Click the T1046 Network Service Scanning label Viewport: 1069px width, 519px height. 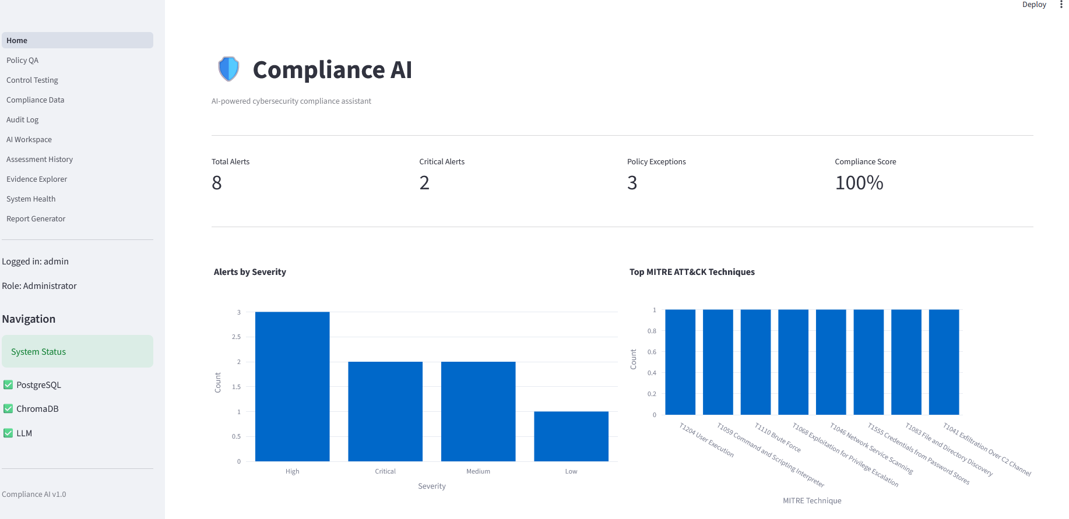tap(871, 449)
